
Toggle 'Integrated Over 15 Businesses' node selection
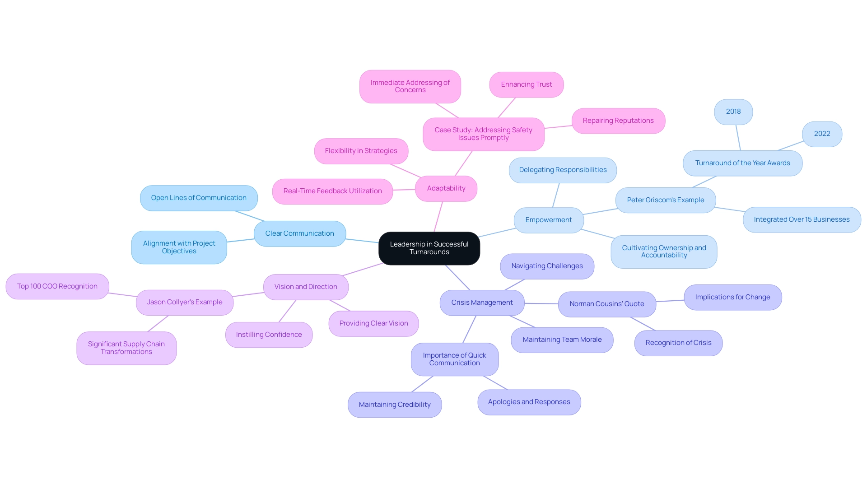[802, 219]
